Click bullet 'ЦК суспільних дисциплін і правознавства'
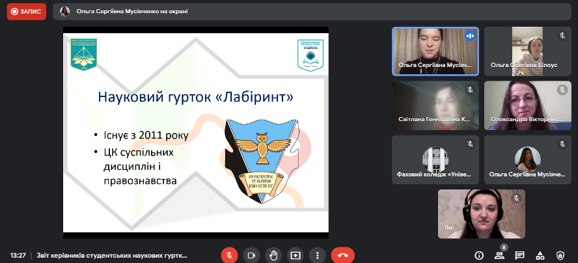578x263 pixels. 140,167
